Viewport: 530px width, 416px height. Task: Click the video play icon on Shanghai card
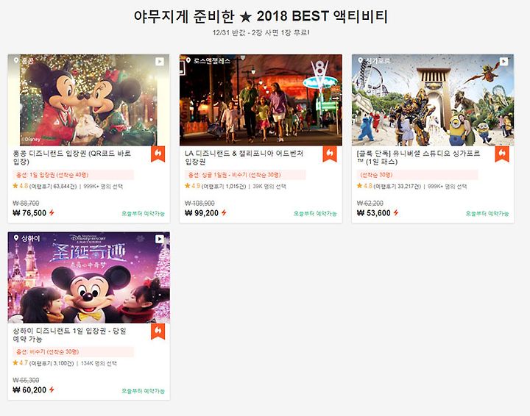point(160,239)
